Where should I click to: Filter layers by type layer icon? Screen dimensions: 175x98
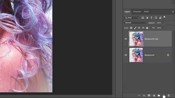click(x=151, y=18)
